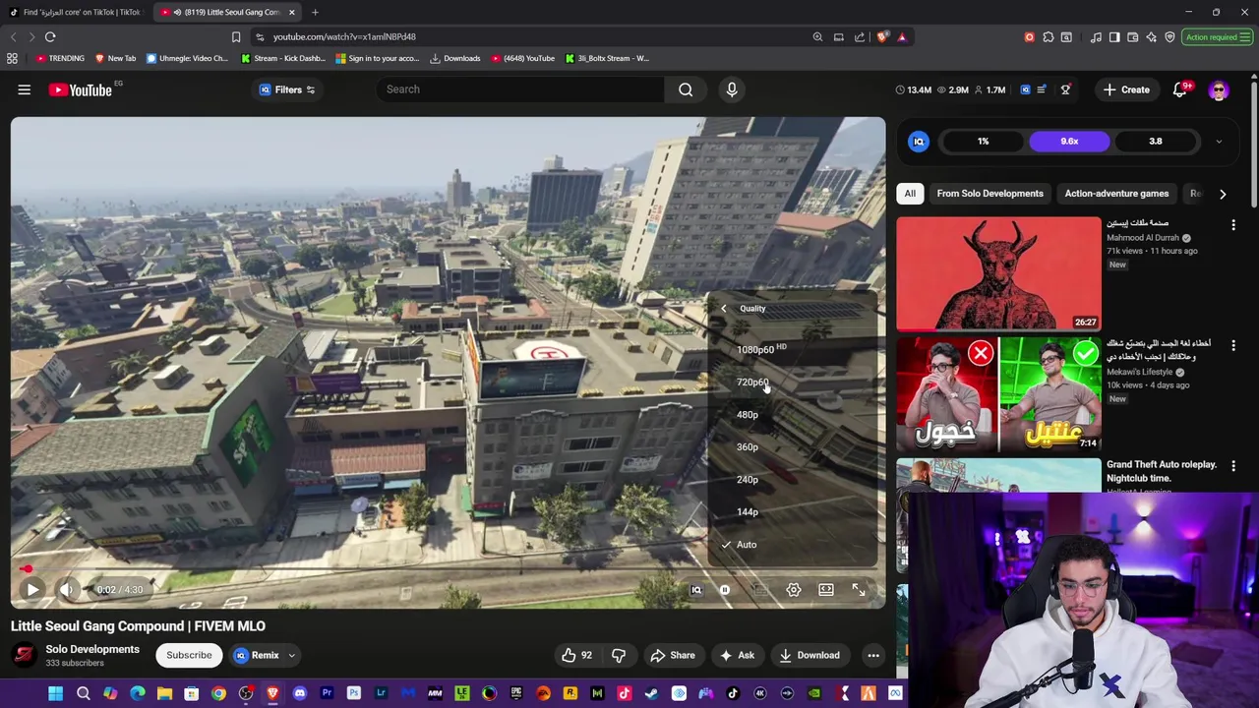Image resolution: width=1259 pixels, height=708 pixels.
Task: Click the Solo Developments channel avatar
Action: pos(25,655)
